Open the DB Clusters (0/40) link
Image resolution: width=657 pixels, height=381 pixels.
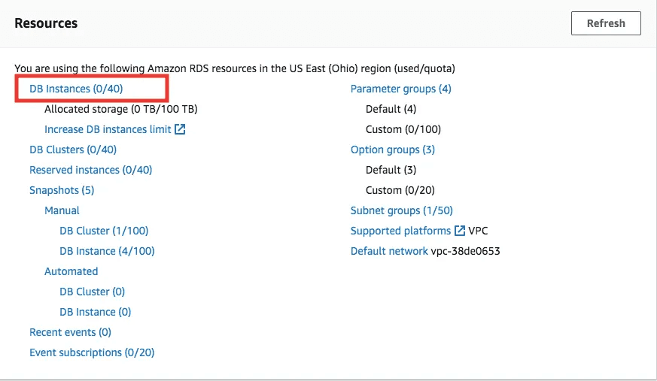click(73, 150)
